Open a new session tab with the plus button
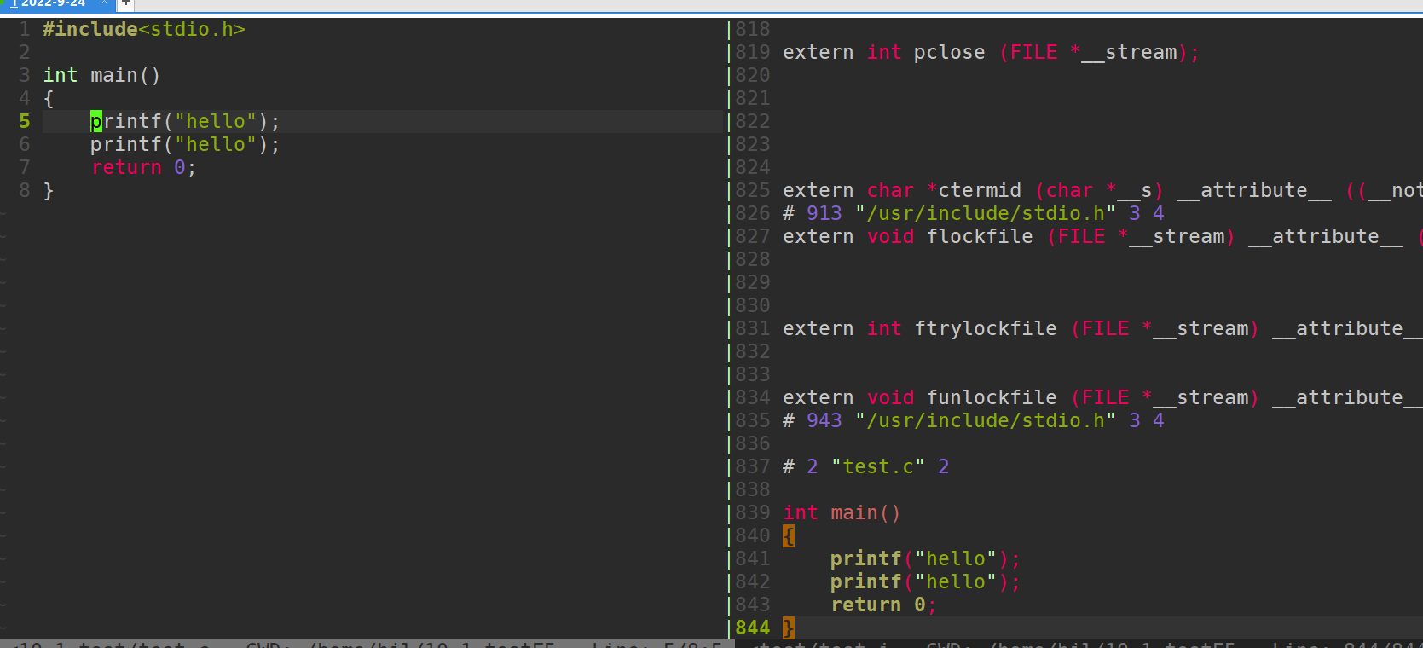1423x648 pixels. point(125,3)
